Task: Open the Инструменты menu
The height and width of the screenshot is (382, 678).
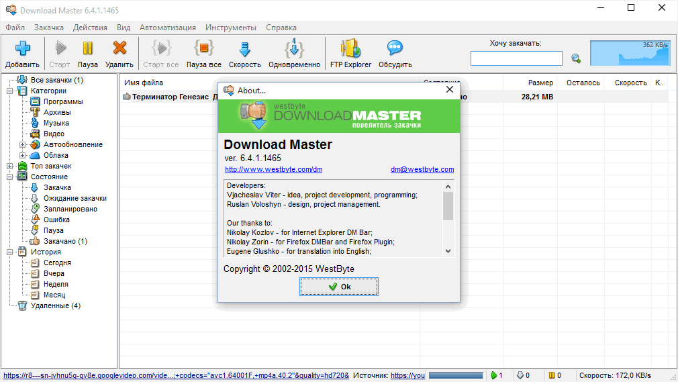Action: 231,28
